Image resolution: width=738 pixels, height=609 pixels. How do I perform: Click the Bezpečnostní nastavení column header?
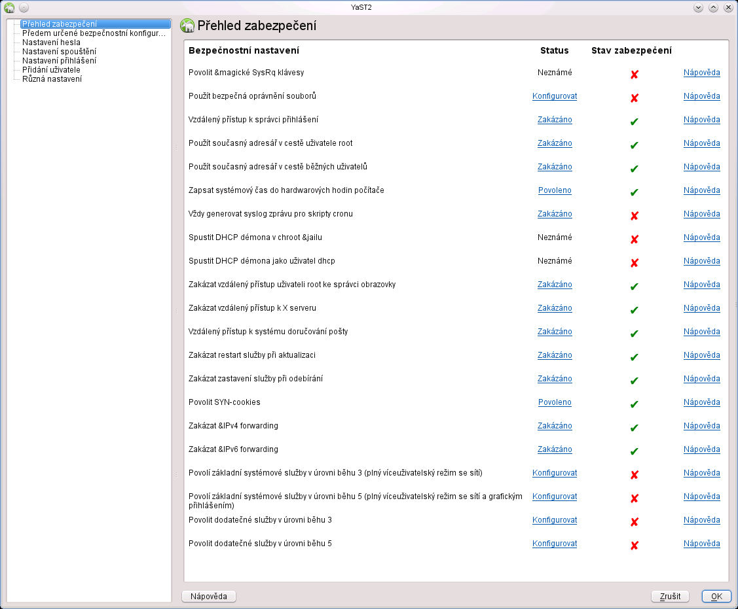tap(244, 50)
